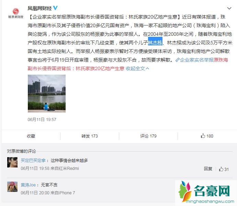Screen dimensions: 237x206
Task: Click the blue verified V badge
Action: pos(55,8)
